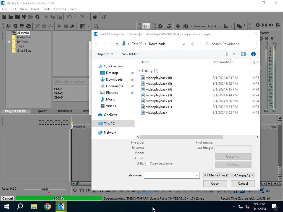Click Copy Snapshot to Clipboard icon
The height and width of the screenshot is (212, 283).
pyautogui.click(x=239, y=26)
